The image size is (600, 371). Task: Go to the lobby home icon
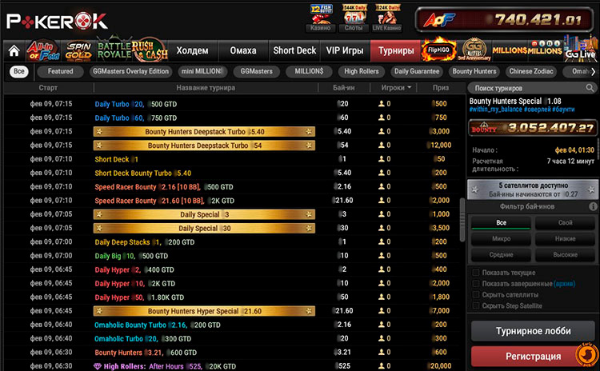click(14, 51)
